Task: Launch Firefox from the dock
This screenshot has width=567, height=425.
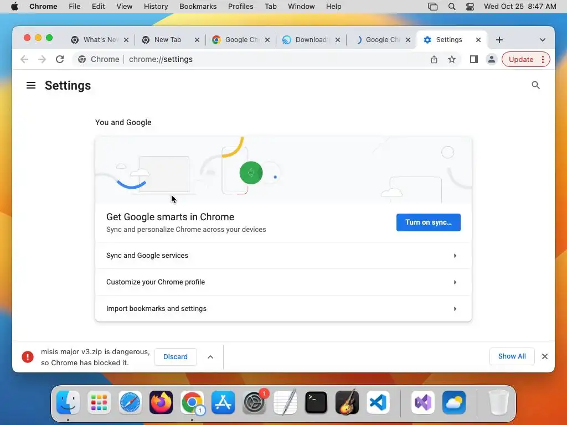Action: (161, 402)
